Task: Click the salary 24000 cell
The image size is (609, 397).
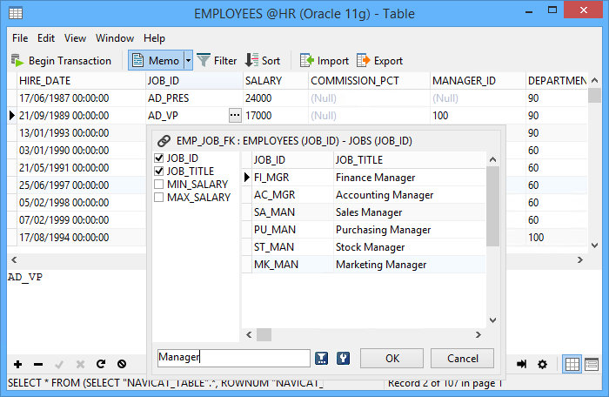Action: coord(276,98)
